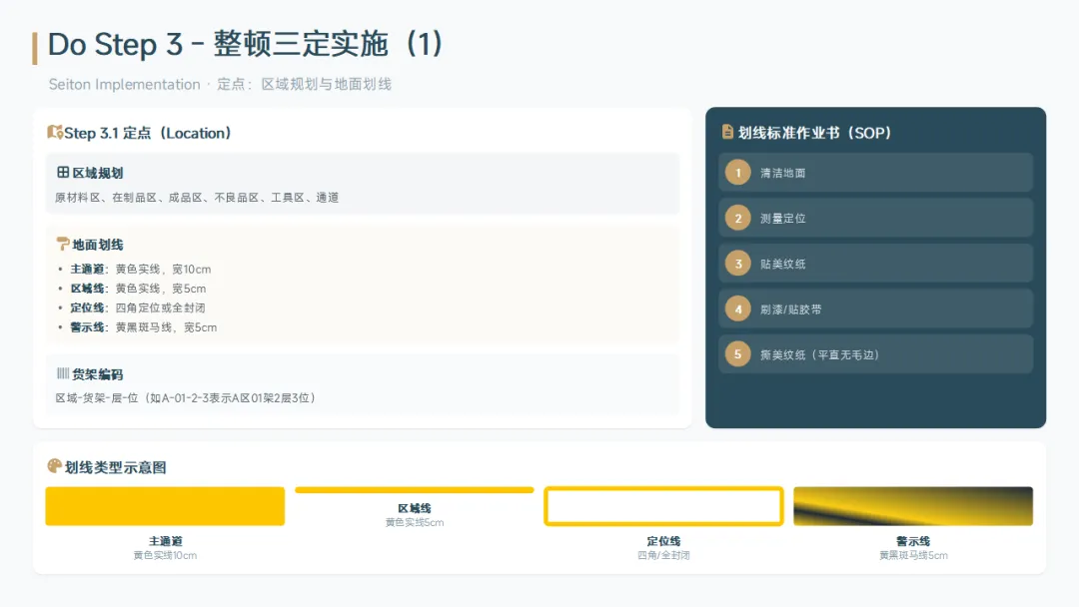Viewport: 1079px width, 607px height.
Task: Click the 区域规划 heading text
Action: (x=98, y=173)
